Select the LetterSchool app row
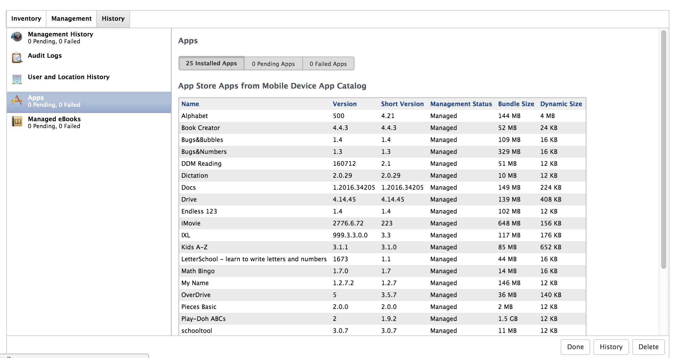The image size is (675, 358). coord(382,259)
